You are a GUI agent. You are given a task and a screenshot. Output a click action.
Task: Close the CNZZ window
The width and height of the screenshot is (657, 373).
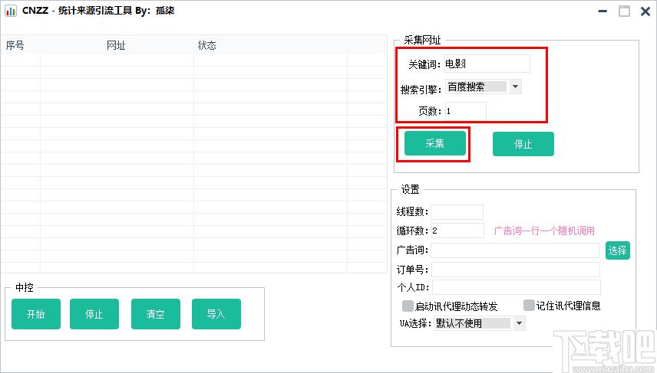pyautogui.click(x=645, y=11)
